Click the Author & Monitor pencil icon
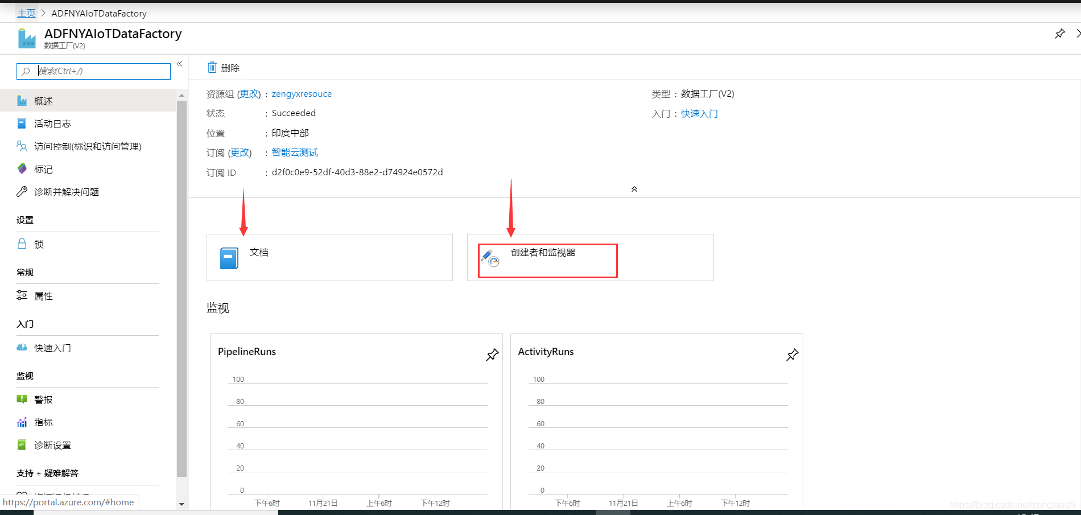 tap(490, 258)
